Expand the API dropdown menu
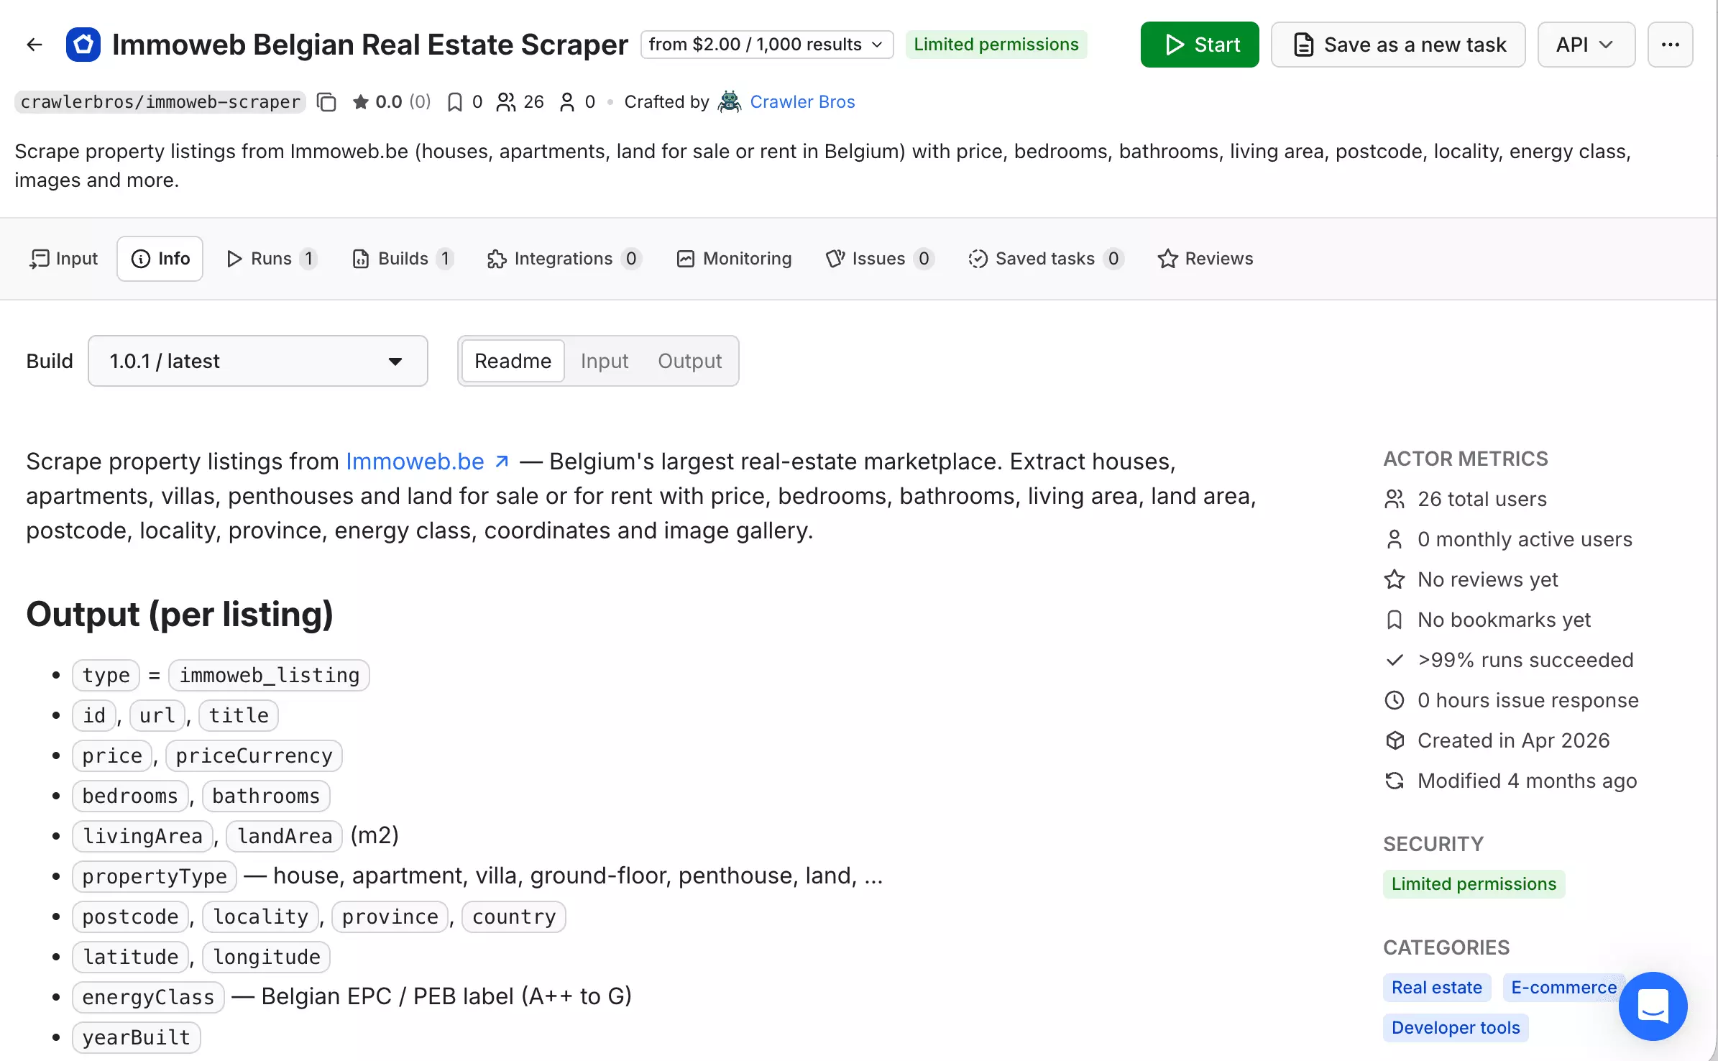 (x=1586, y=45)
